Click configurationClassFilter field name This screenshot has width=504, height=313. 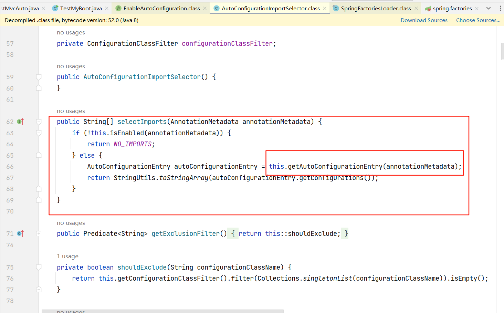(x=227, y=44)
